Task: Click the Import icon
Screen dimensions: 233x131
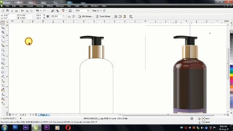Action: (x=52, y=11)
